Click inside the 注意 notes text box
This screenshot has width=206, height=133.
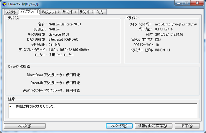coord(103,110)
